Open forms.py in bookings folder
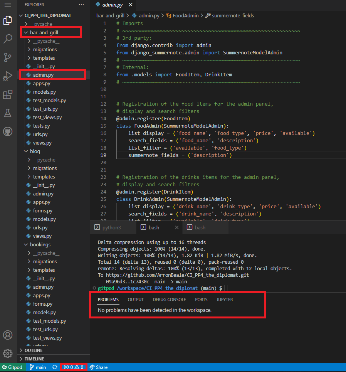 [x=42, y=304]
